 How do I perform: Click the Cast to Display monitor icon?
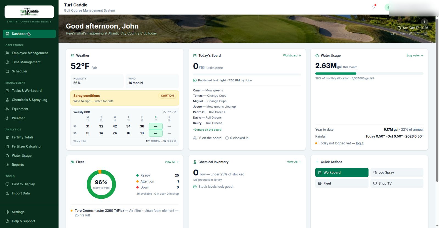pyautogui.click(x=7, y=184)
